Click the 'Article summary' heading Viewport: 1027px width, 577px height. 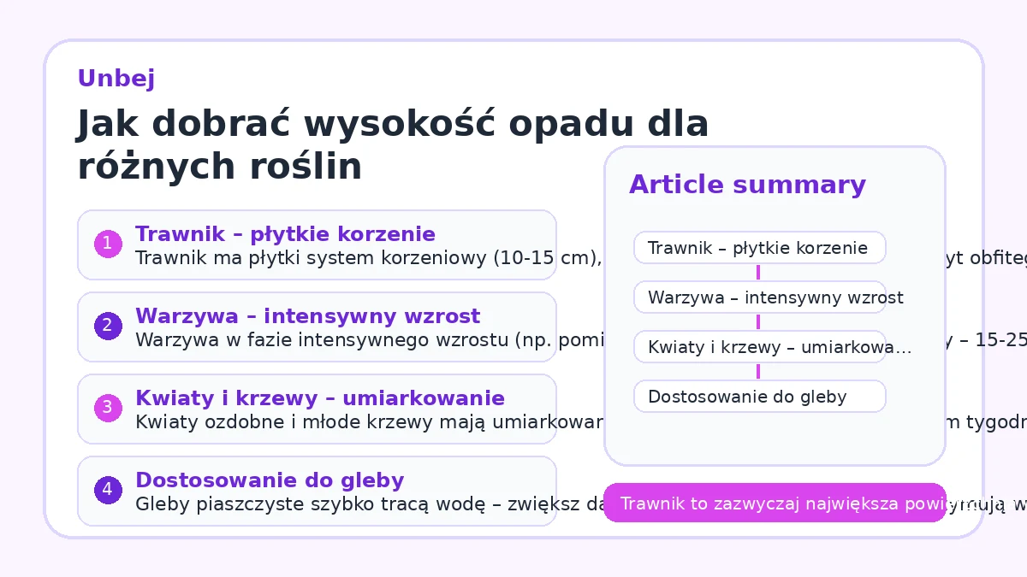click(x=747, y=185)
